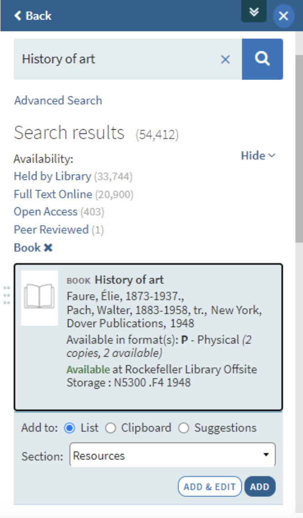Collapse the availability filters via the Hide chevron
303x518 pixels.
click(x=272, y=155)
